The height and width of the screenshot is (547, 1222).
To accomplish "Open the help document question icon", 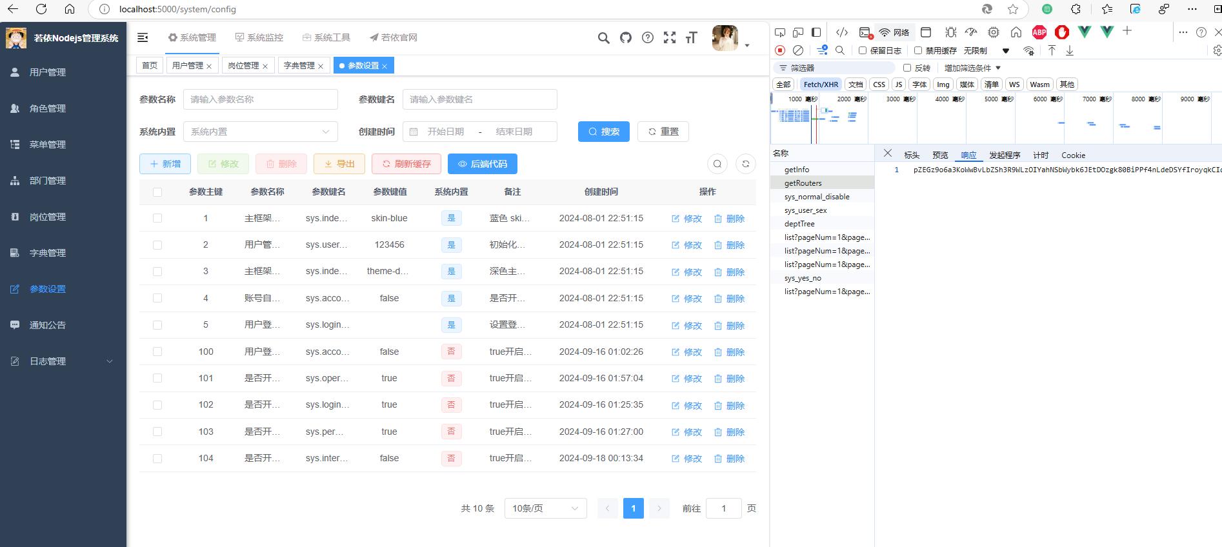I will (x=648, y=38).
